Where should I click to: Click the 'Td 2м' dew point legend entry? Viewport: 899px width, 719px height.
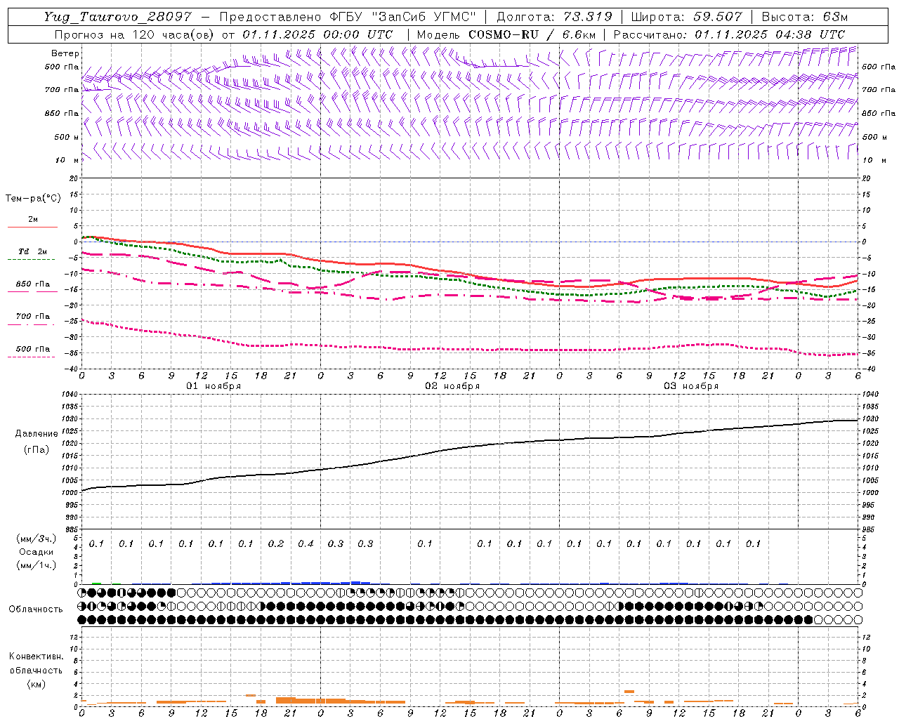point(33,251)
